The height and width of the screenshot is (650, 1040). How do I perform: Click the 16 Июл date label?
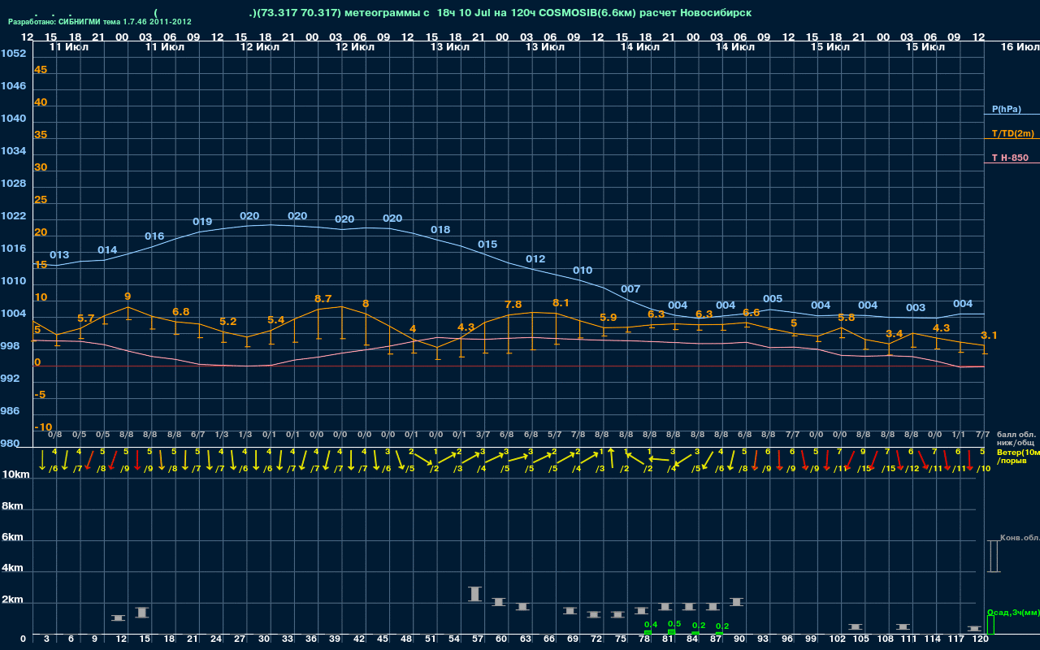pos(1019,47)
